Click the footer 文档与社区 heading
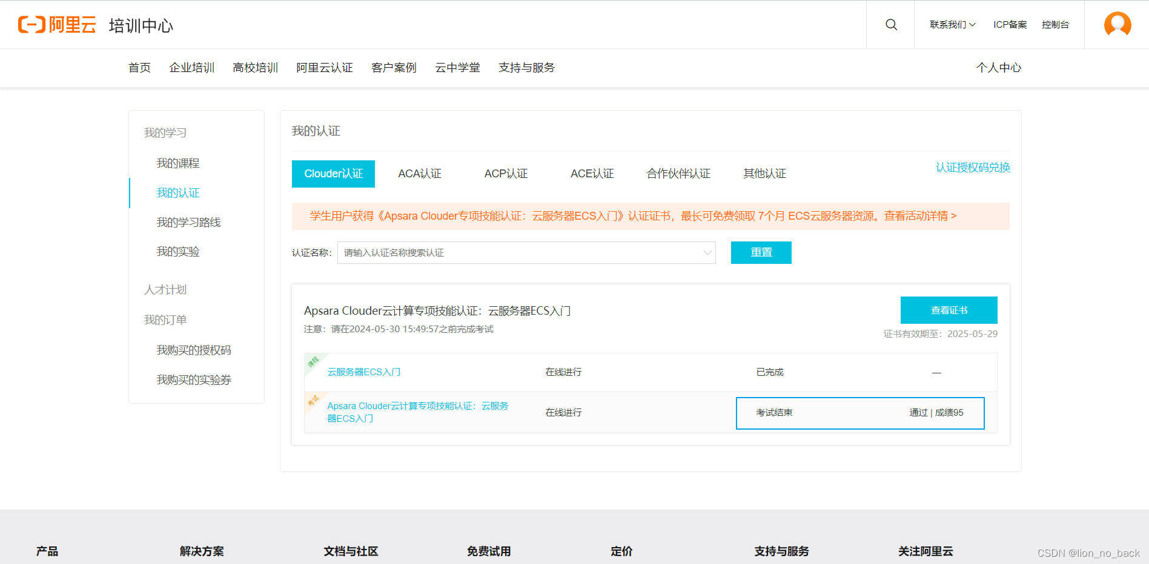The height and width of the screenshot is (564, 1149). [x=351, y=551]
